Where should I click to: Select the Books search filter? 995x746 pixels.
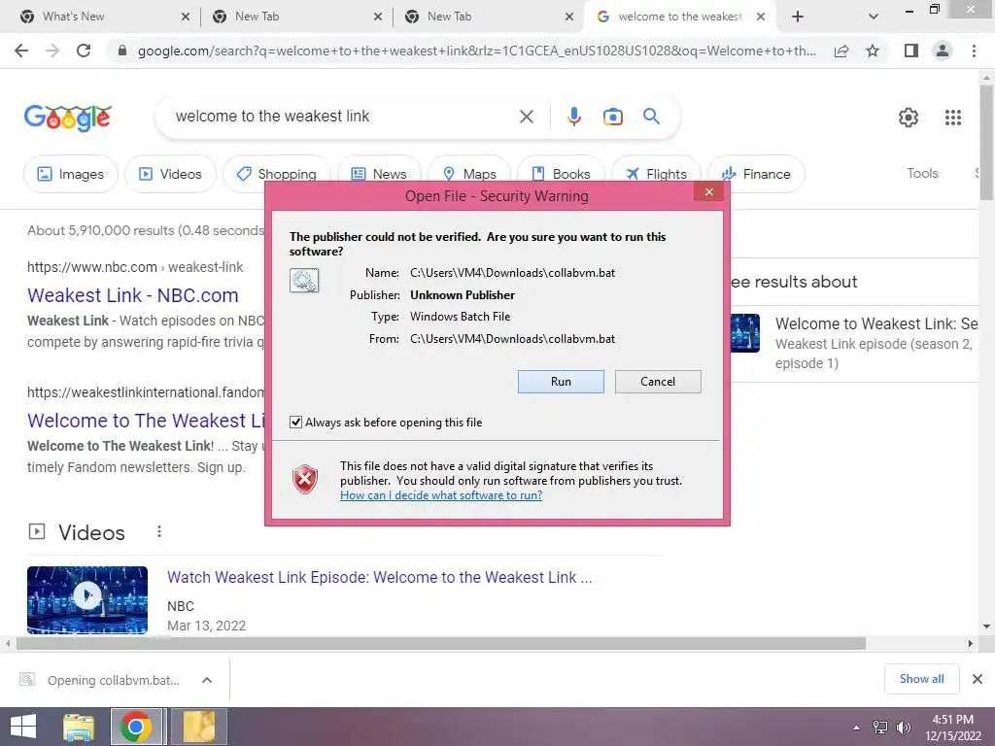pyautogui.click(x=561, y=174)
